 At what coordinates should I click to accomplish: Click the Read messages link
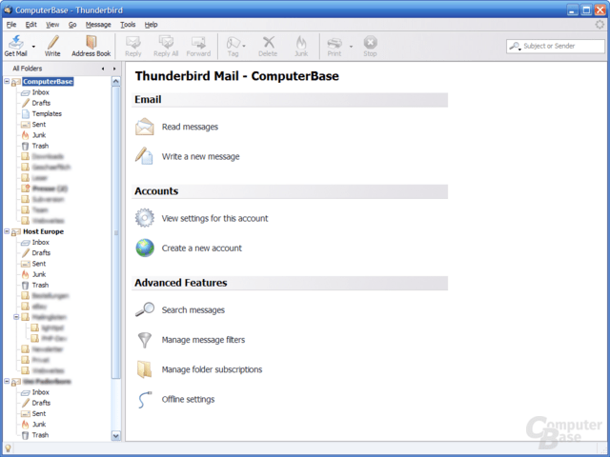[190, 127]
